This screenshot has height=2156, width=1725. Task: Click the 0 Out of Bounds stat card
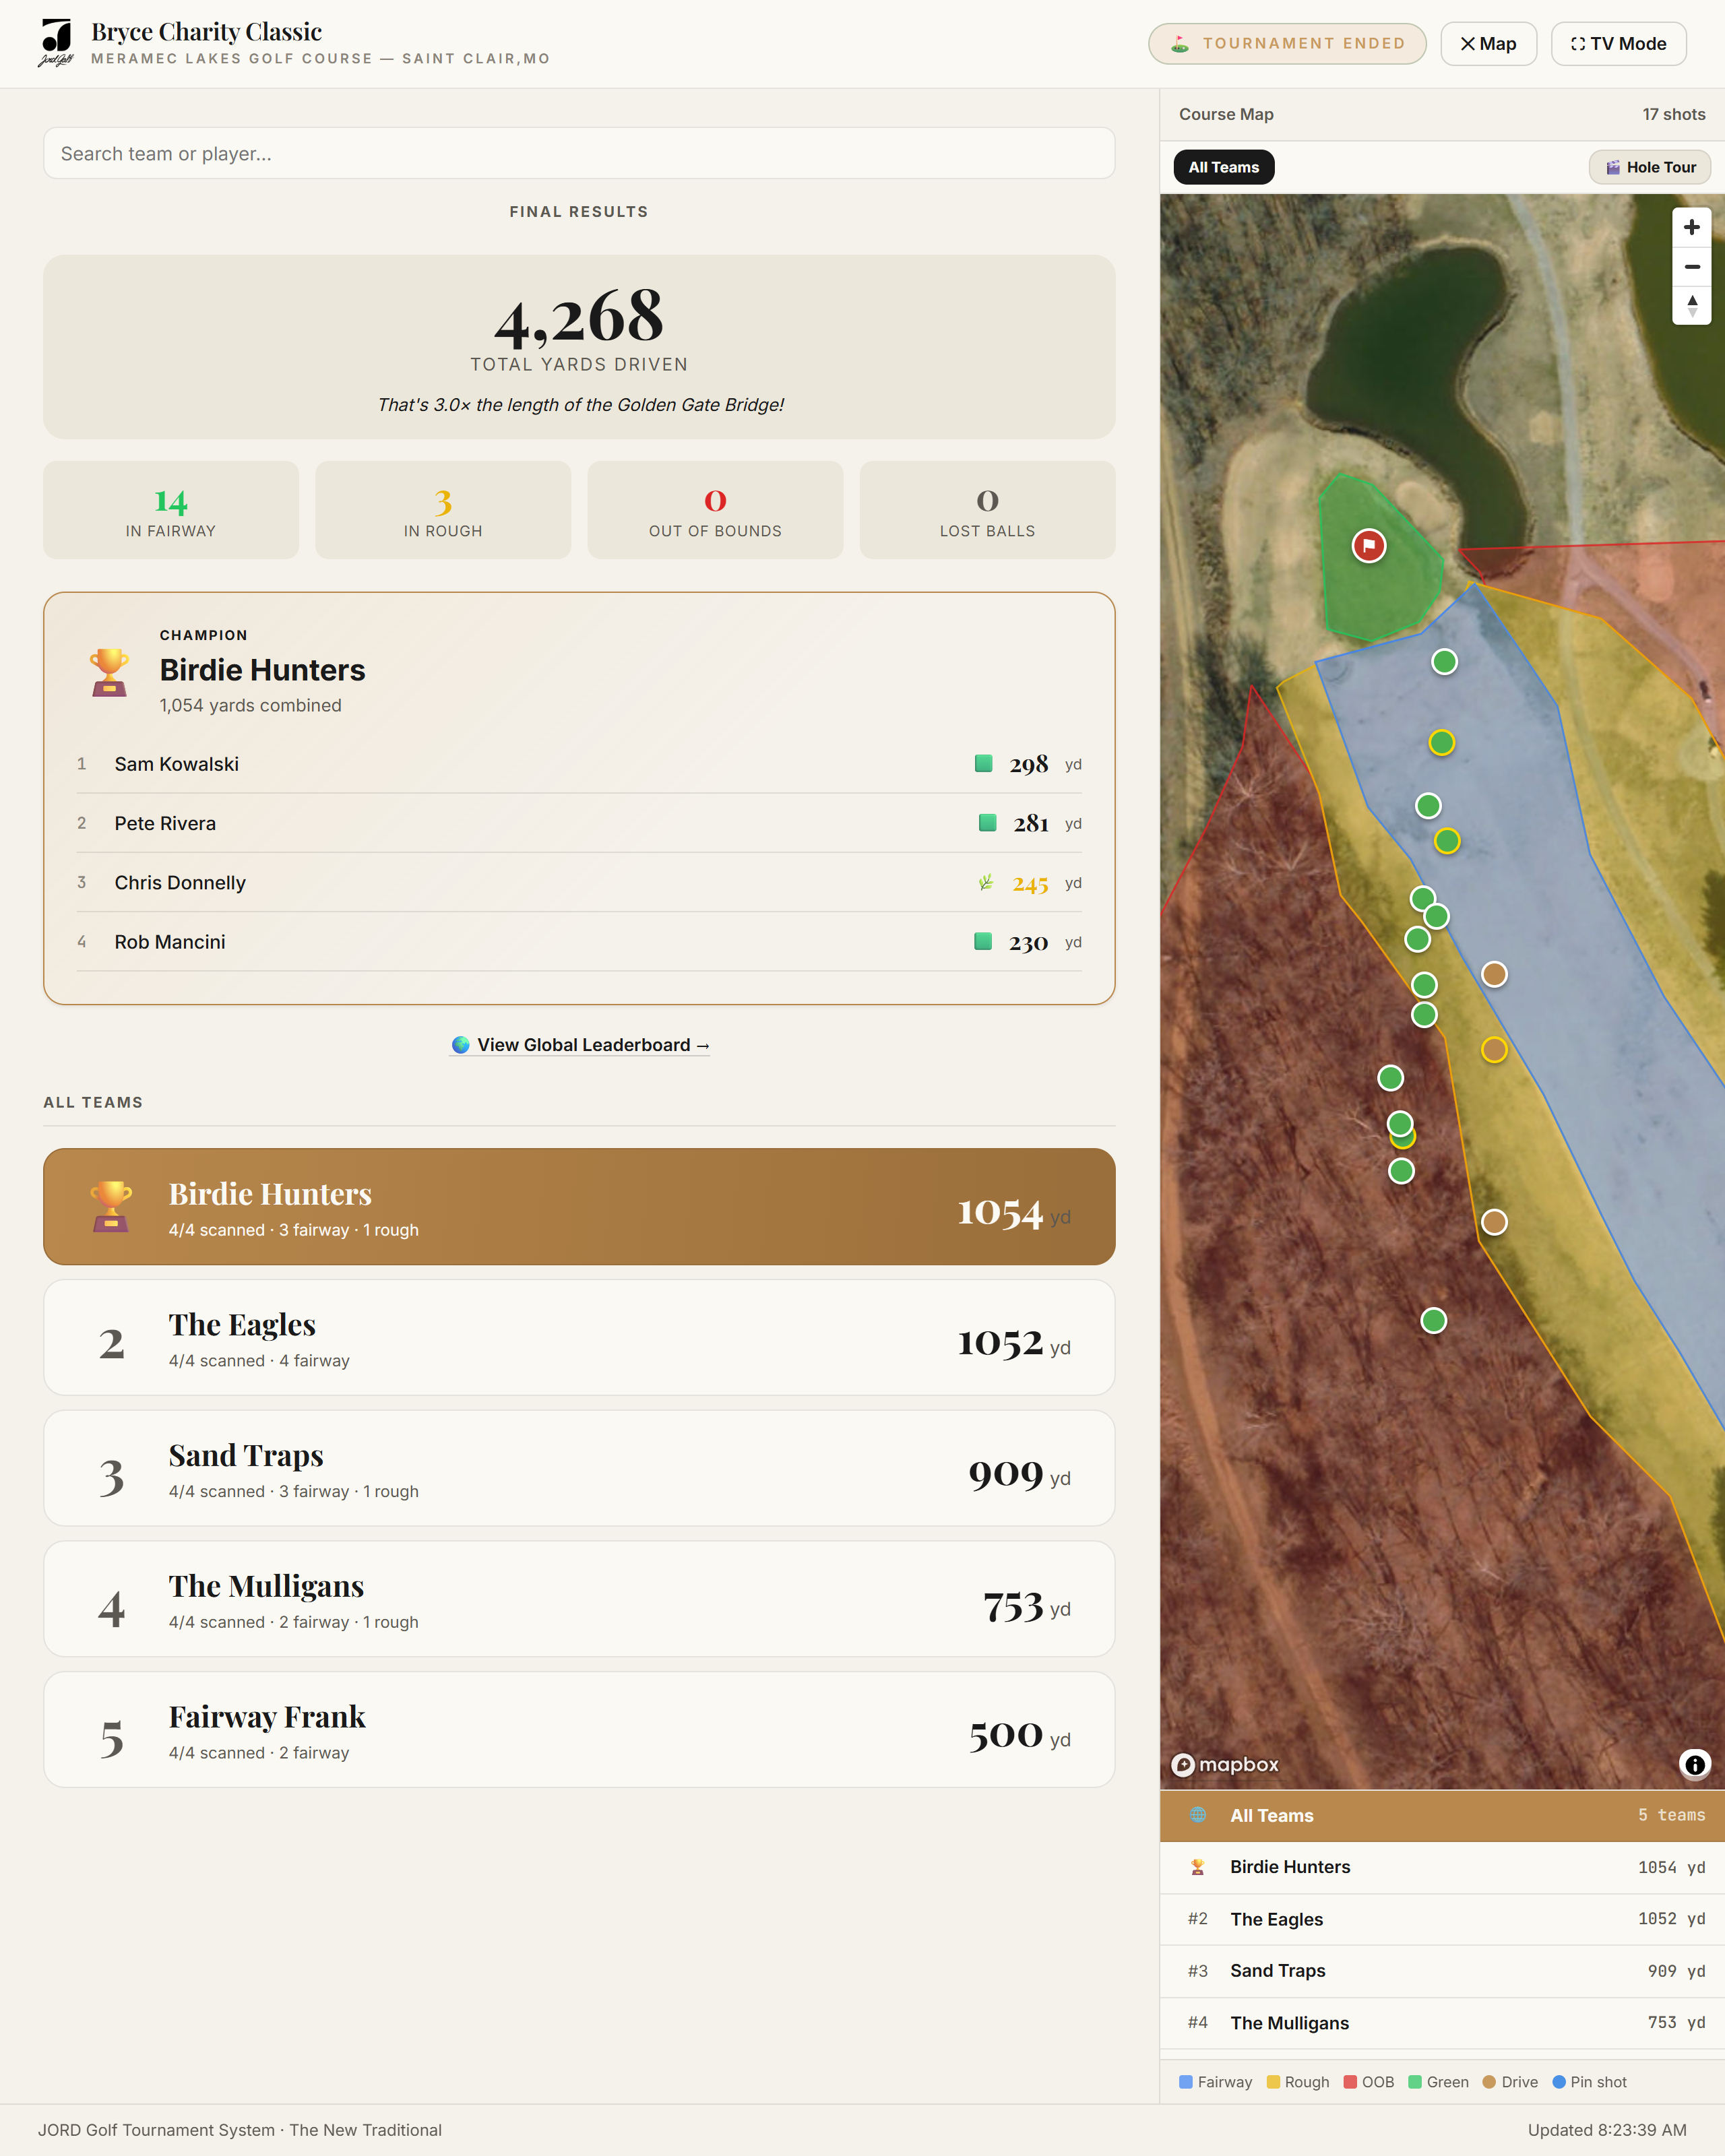click(x=715, y=510)
